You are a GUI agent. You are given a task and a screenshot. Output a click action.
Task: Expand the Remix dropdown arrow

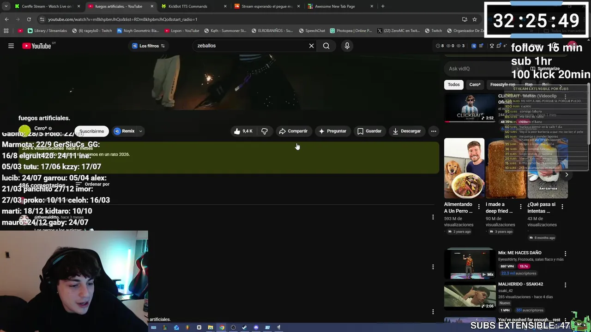[140, 131]
